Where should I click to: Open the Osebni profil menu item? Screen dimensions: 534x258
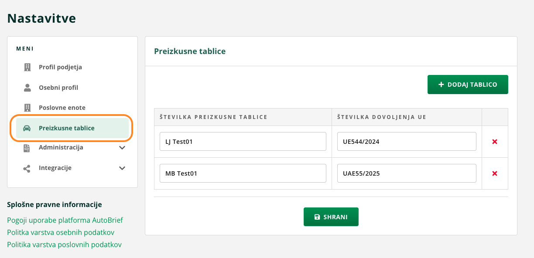pos(58,88)
